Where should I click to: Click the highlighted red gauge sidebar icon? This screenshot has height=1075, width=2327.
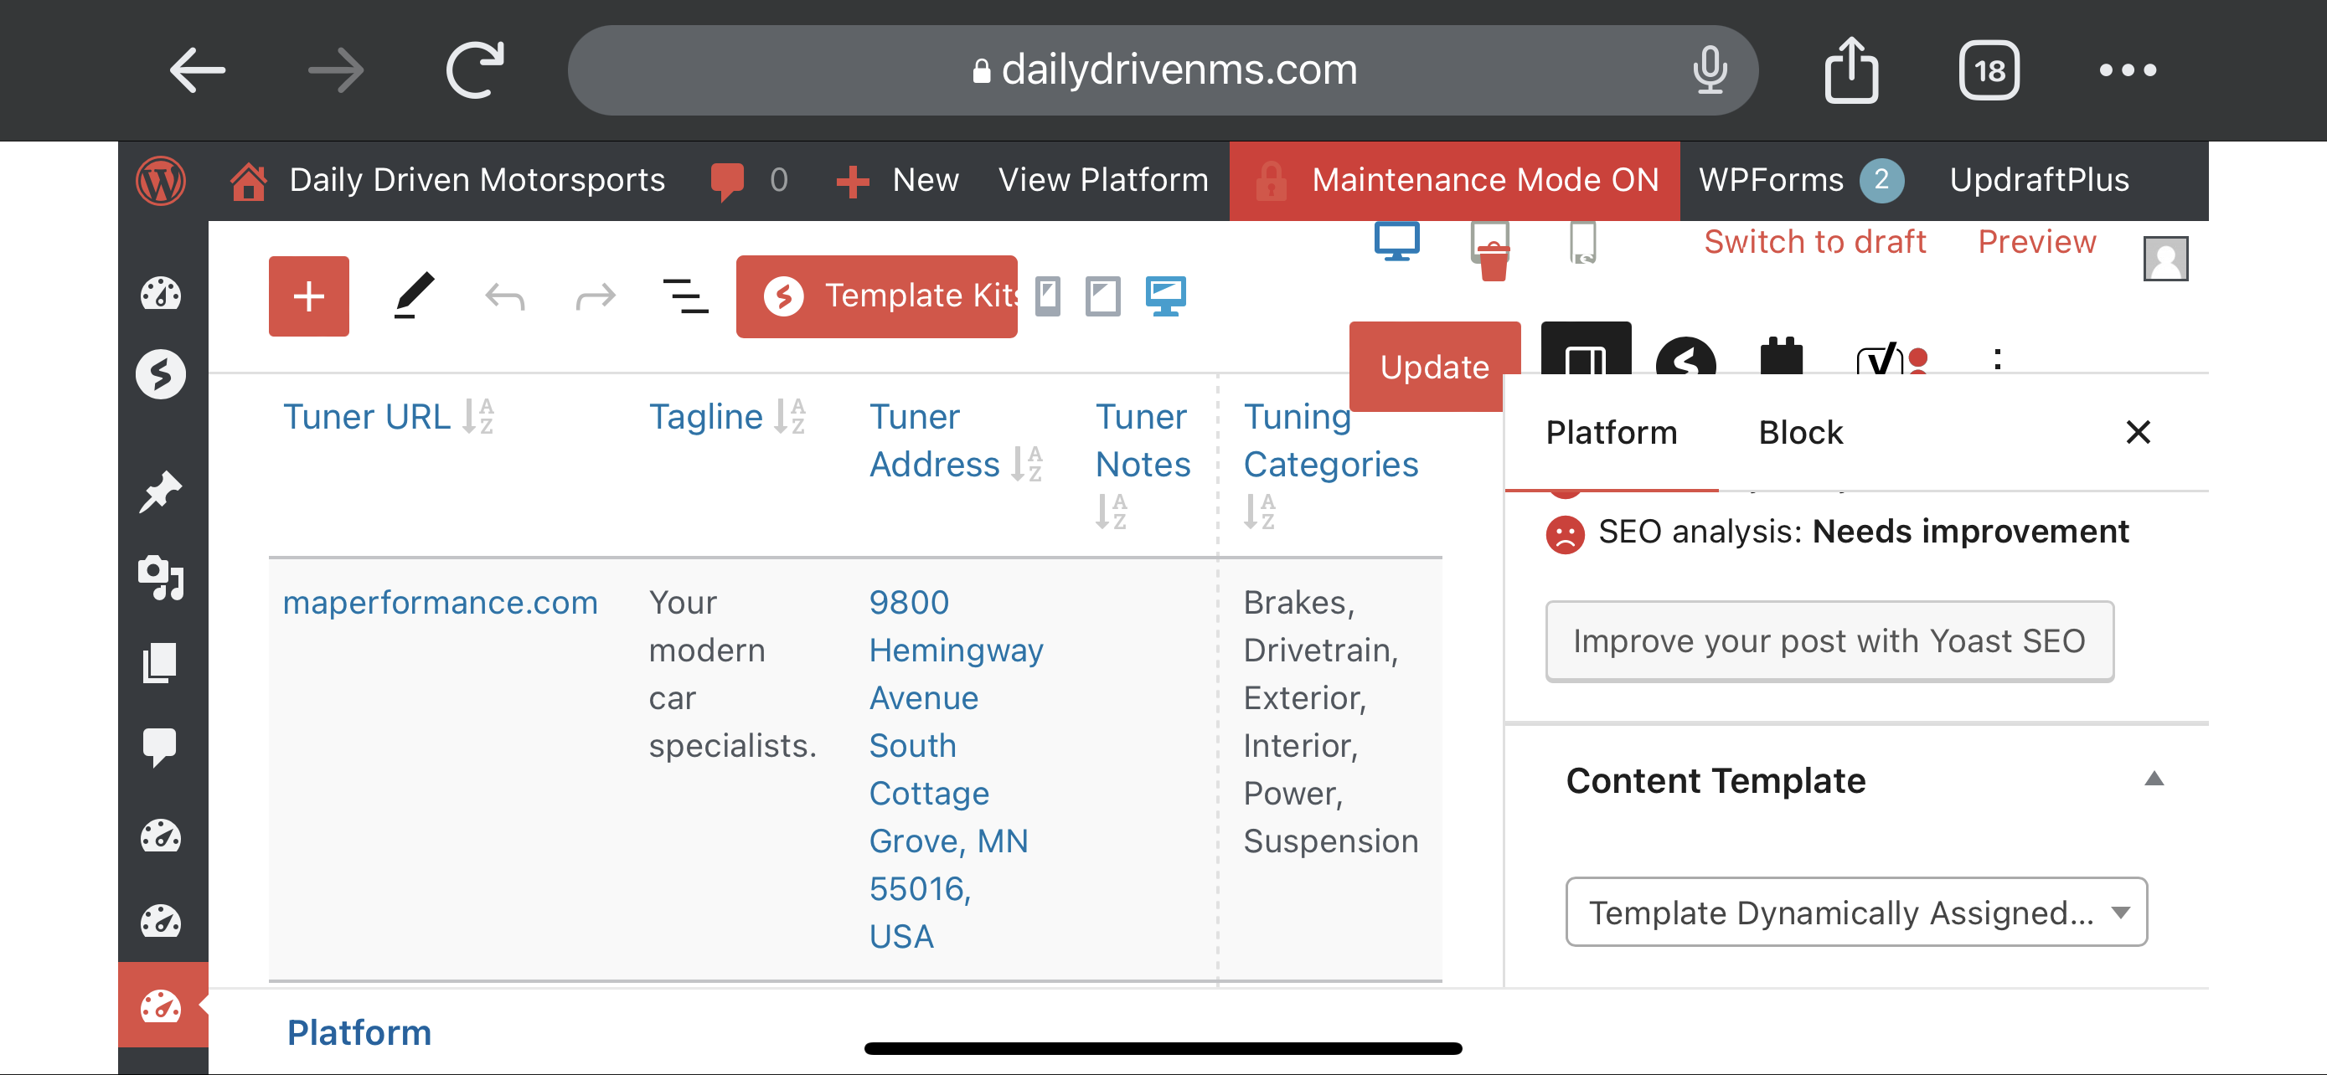pos(163,1005)
